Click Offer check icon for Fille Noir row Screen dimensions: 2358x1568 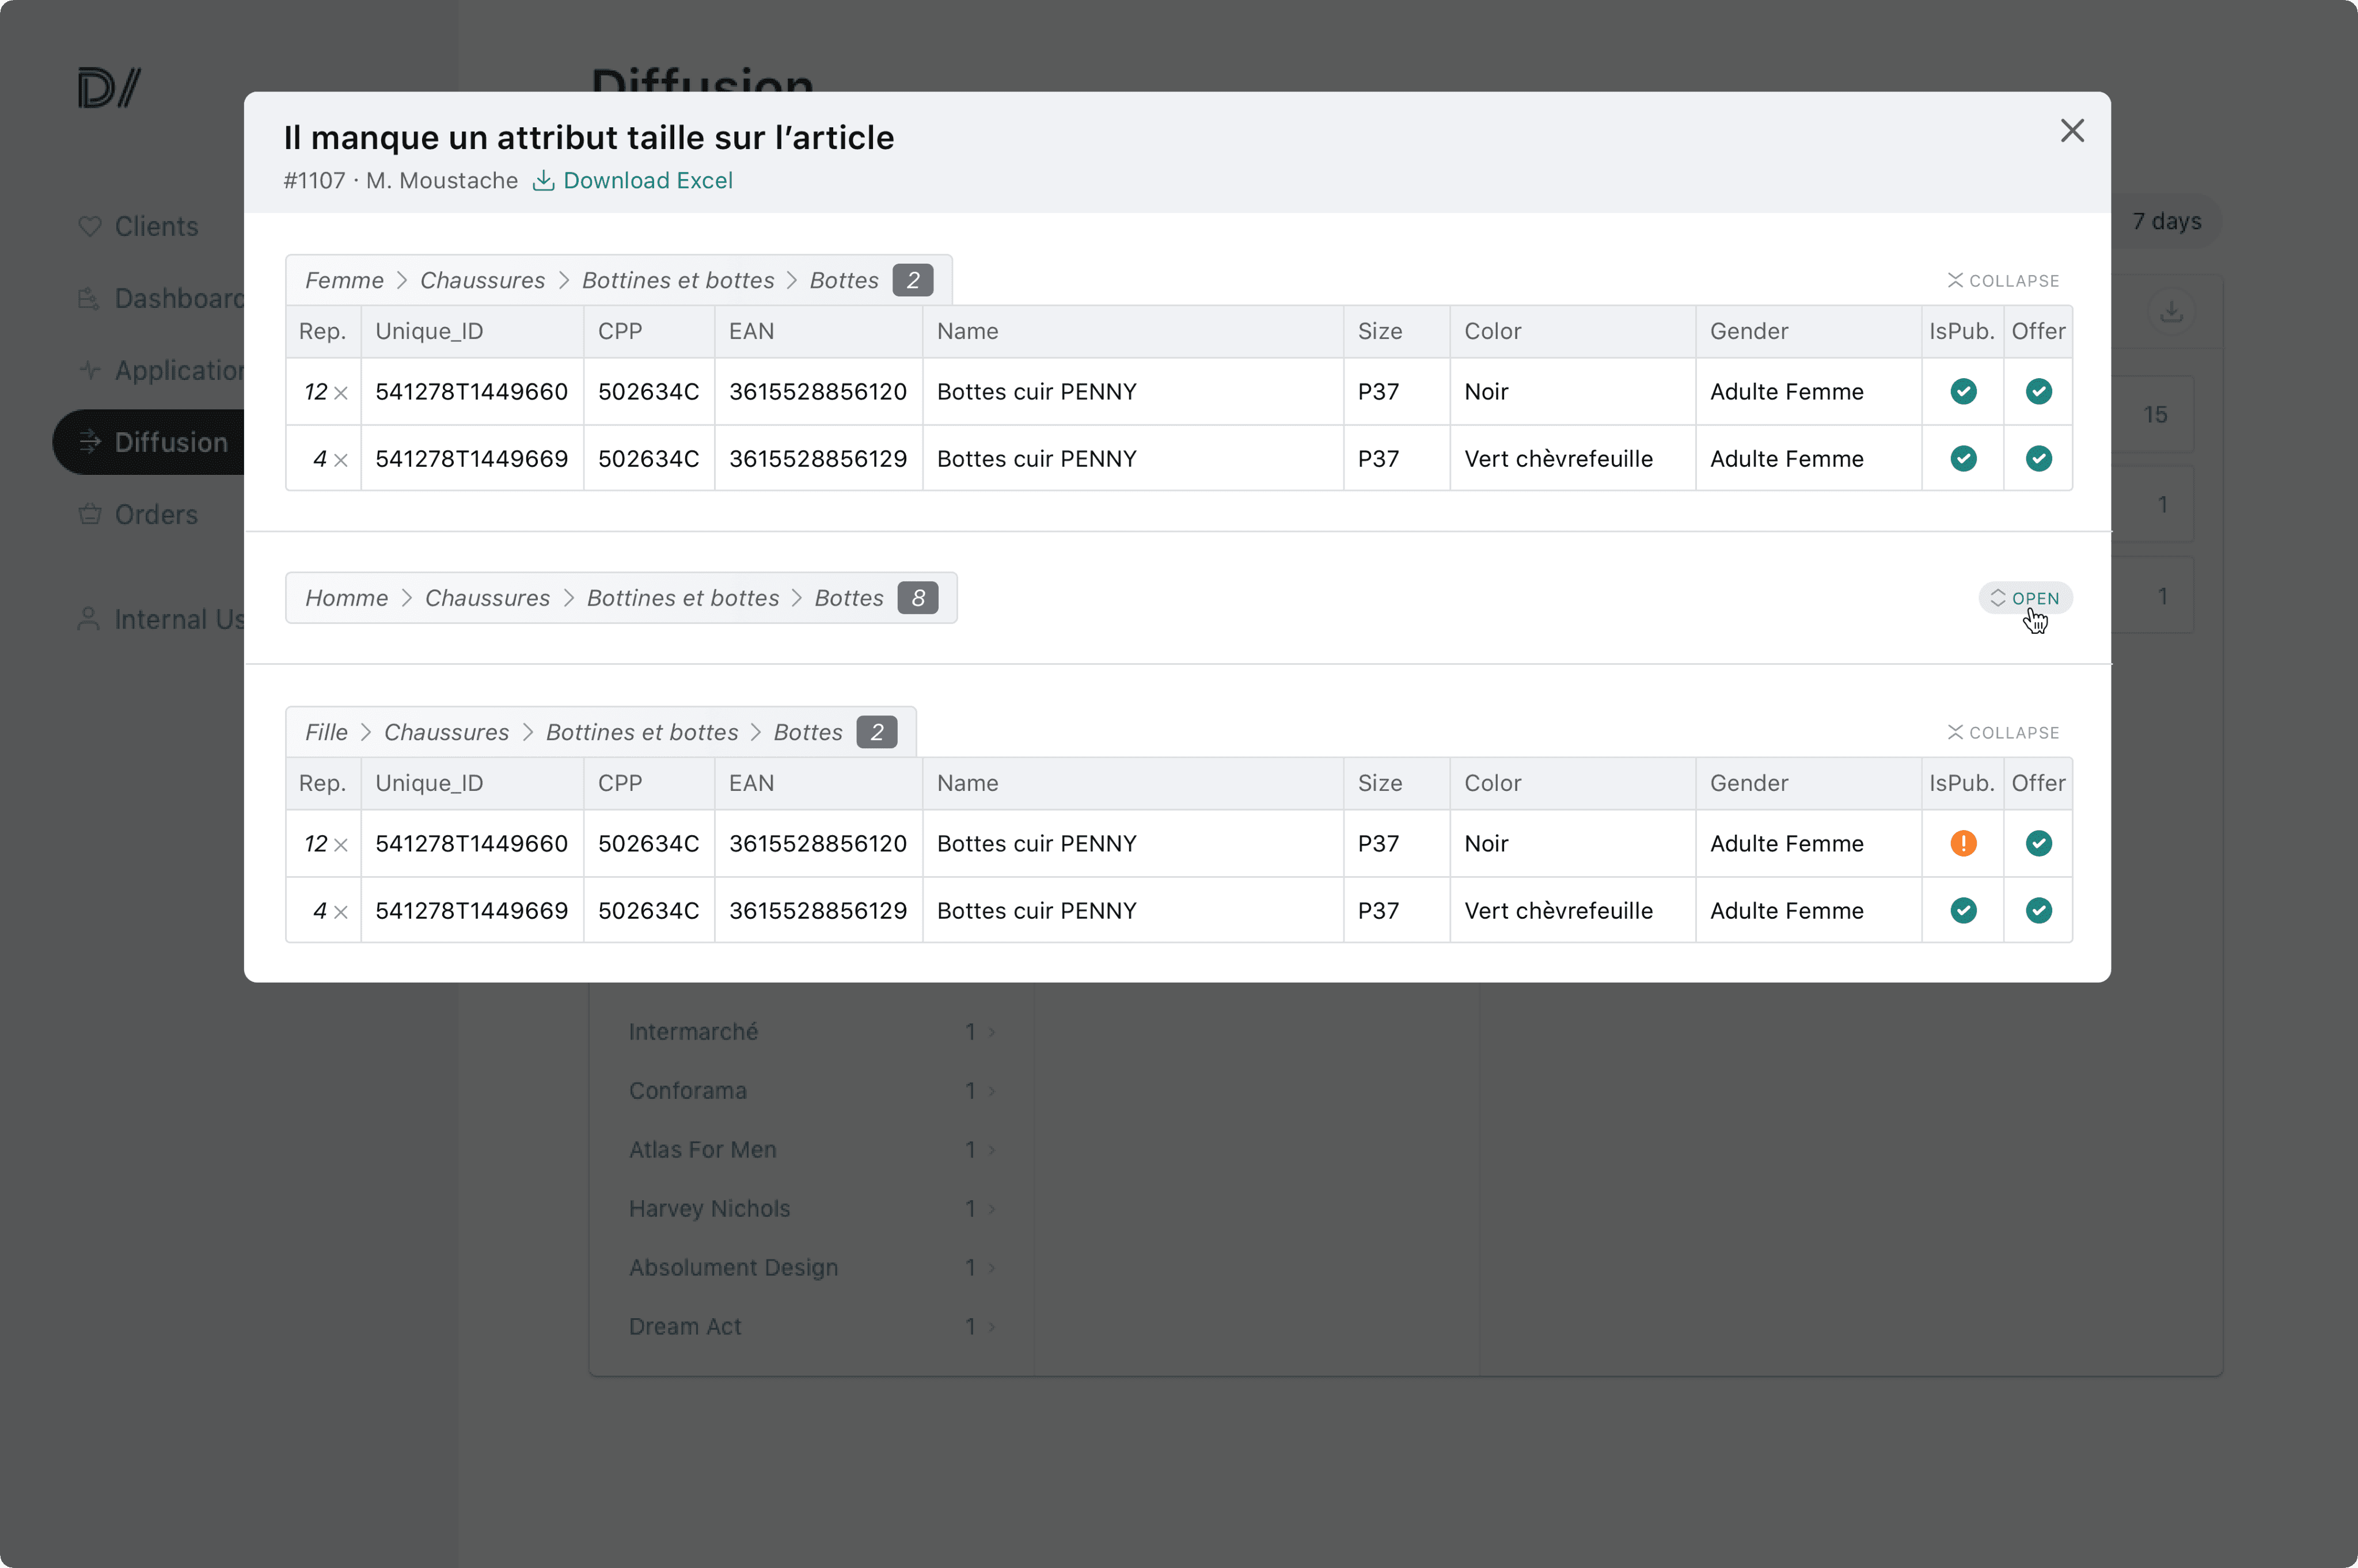coord(2038,844)
